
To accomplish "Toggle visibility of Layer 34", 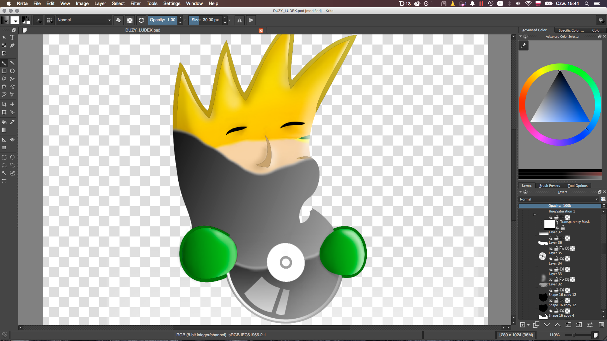I will point(551,269).
